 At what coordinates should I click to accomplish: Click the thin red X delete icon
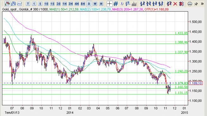(x=175, y=4)
